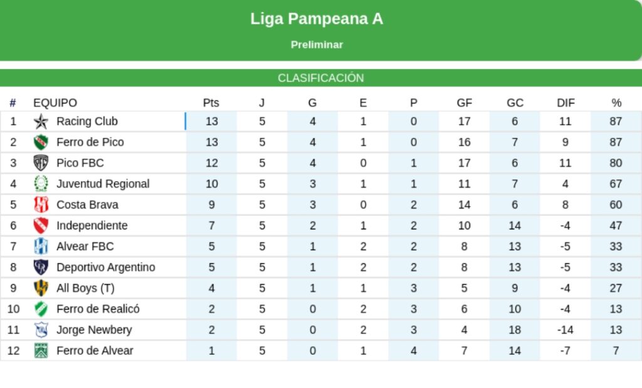Select the DIF column header
The height and width of the screenshot is (388, 642).
[566, 103]
